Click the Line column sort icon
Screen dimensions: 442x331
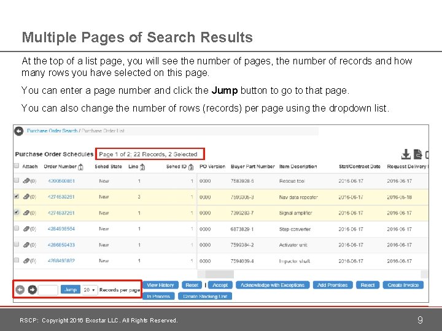click(142, 167)
